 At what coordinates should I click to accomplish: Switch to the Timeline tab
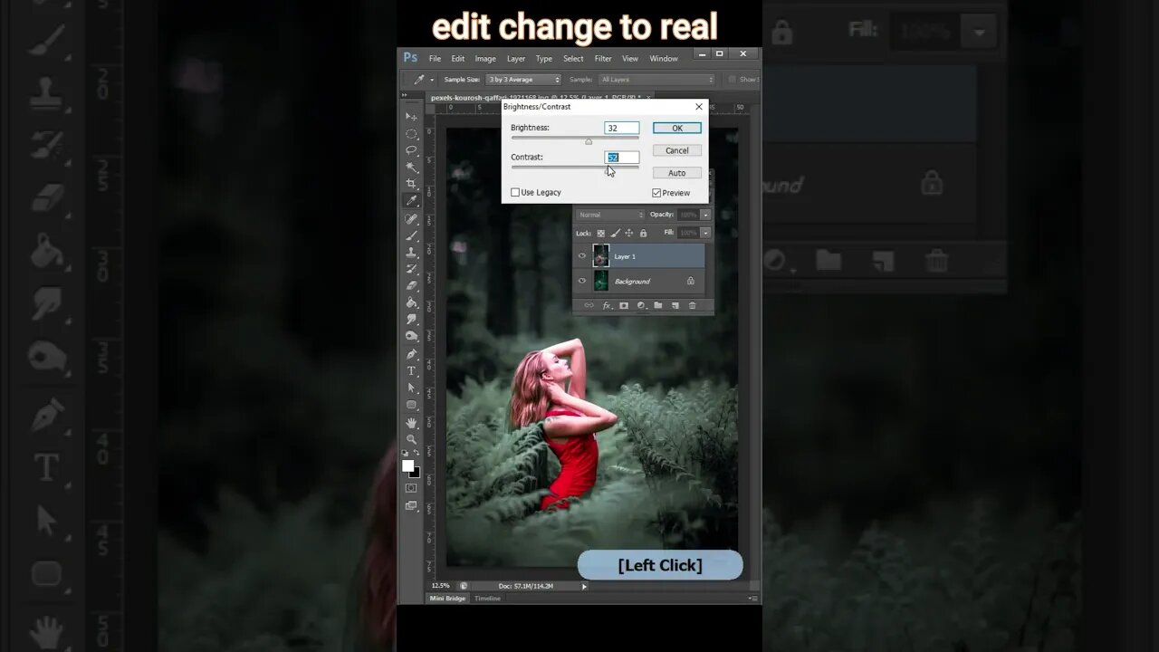pos(487,599)
